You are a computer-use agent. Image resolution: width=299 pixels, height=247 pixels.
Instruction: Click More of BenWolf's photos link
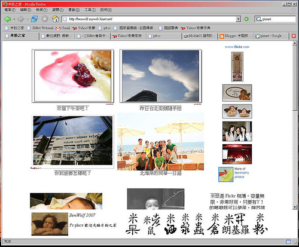(x=242, y=173)
